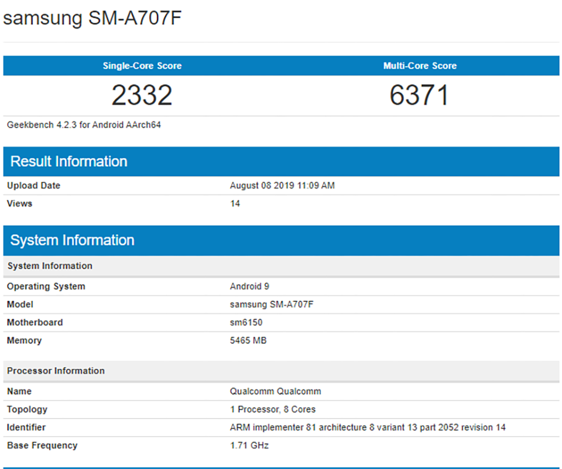562x469 pixels.
Task: Click the sm6150 motherboard value
Action: coord(246,322)
